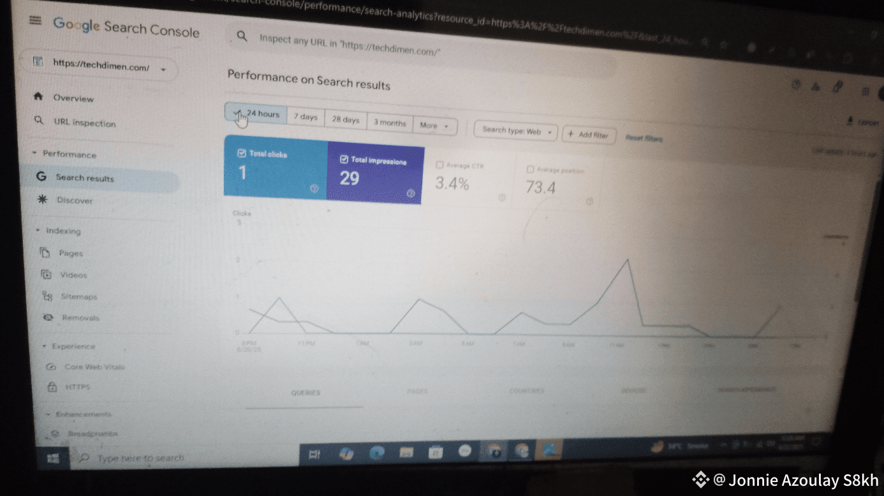Click the 3.4% average CTR value
The width and height of the screenshot is (884, 496).
(x=452, y=184)
